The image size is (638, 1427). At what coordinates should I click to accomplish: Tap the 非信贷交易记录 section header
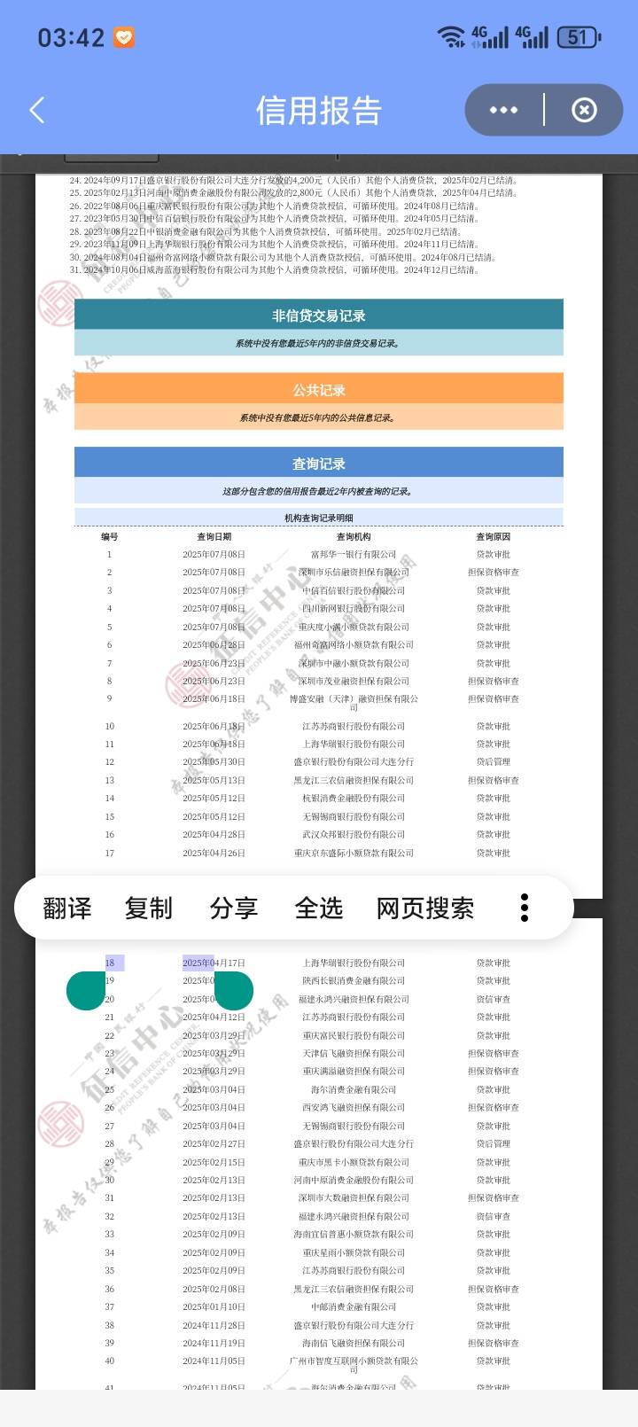(x=319, y=316)
